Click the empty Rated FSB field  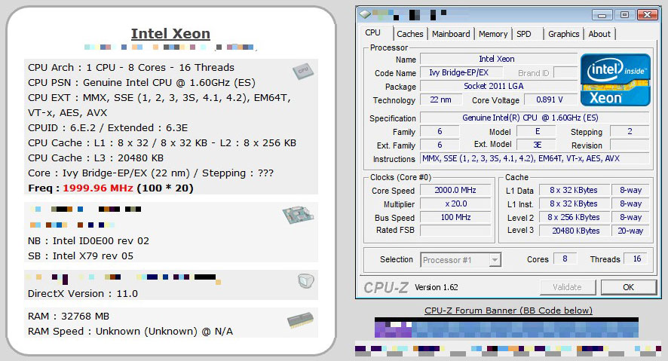(x=455, y=231)
